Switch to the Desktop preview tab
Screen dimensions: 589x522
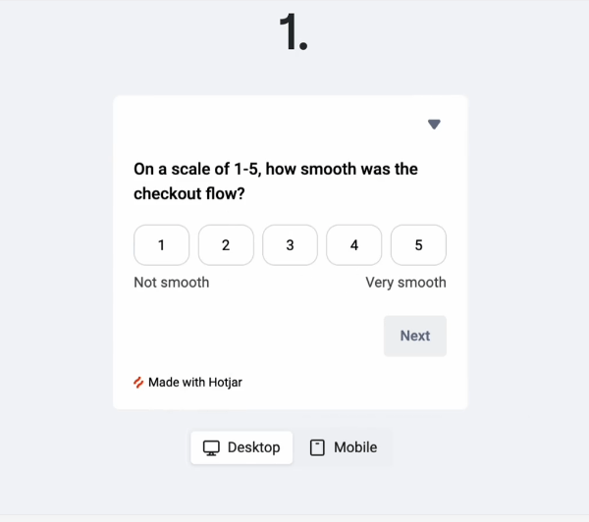coord(241,447)
